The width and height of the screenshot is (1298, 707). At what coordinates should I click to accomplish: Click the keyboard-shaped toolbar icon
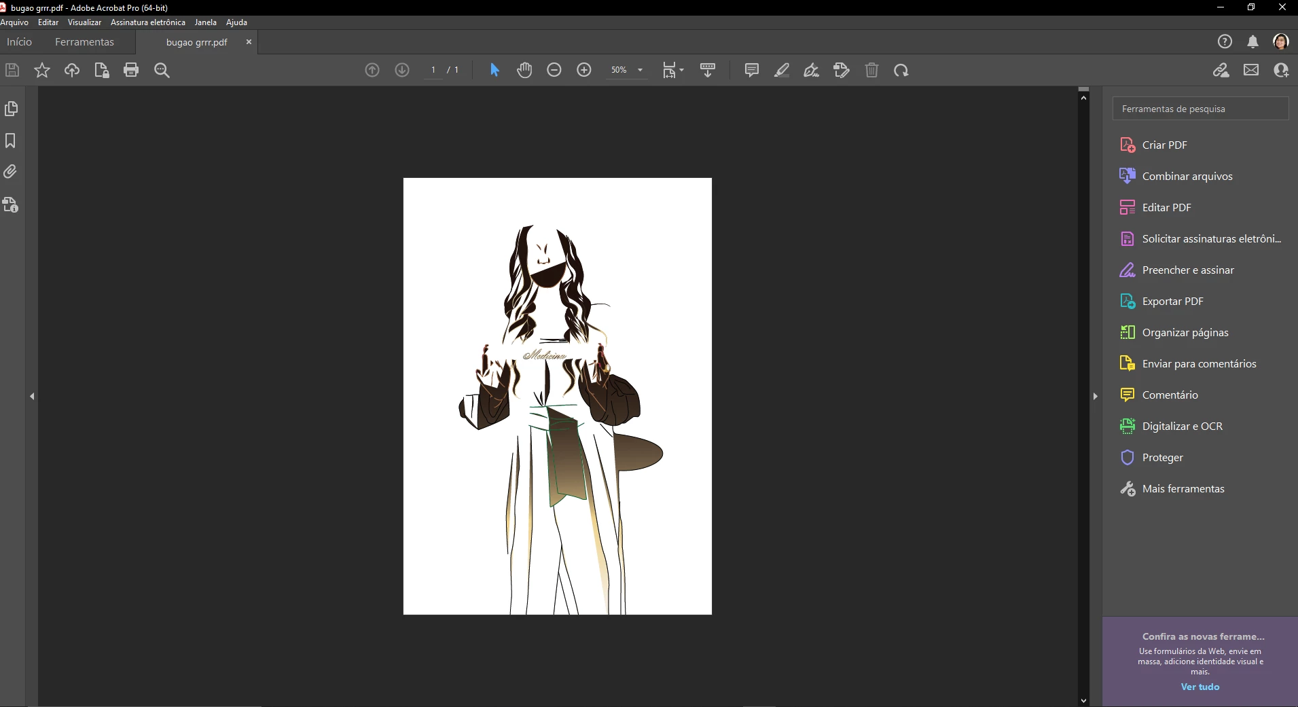pyautogui.click(x=708, y=70)
